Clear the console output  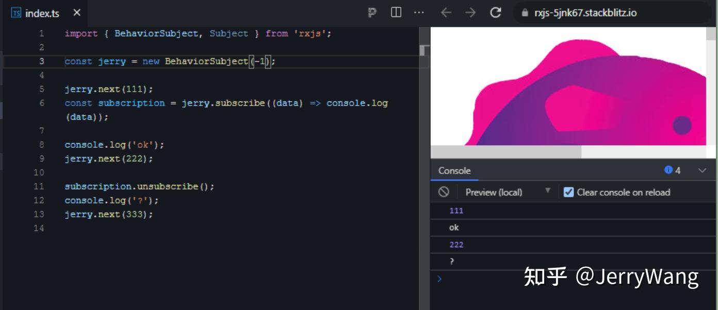[444, 192]
